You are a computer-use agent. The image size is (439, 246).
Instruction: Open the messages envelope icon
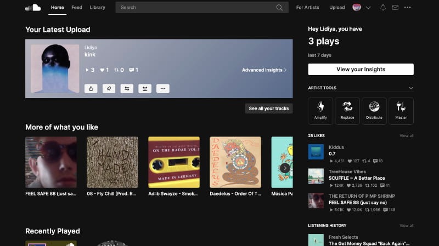pos(395,8)
